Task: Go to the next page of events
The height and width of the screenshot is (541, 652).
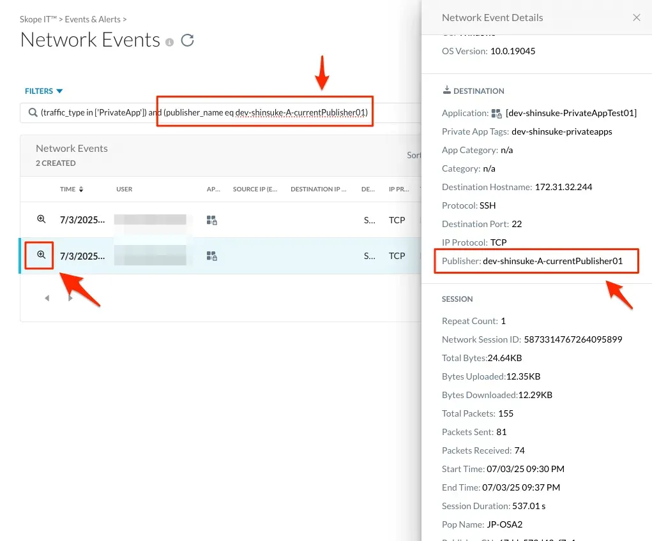Action: pos(71,298)
